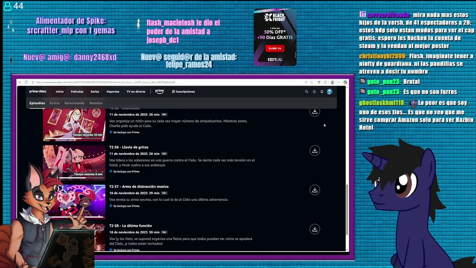
Task: Click SUBE YA on the ExitLag ad
Action: (275, 48)
